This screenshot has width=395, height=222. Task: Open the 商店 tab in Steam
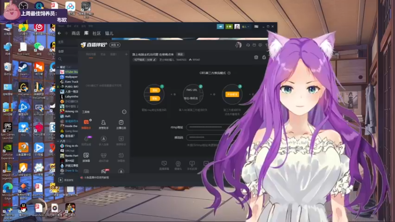point(76,33)
